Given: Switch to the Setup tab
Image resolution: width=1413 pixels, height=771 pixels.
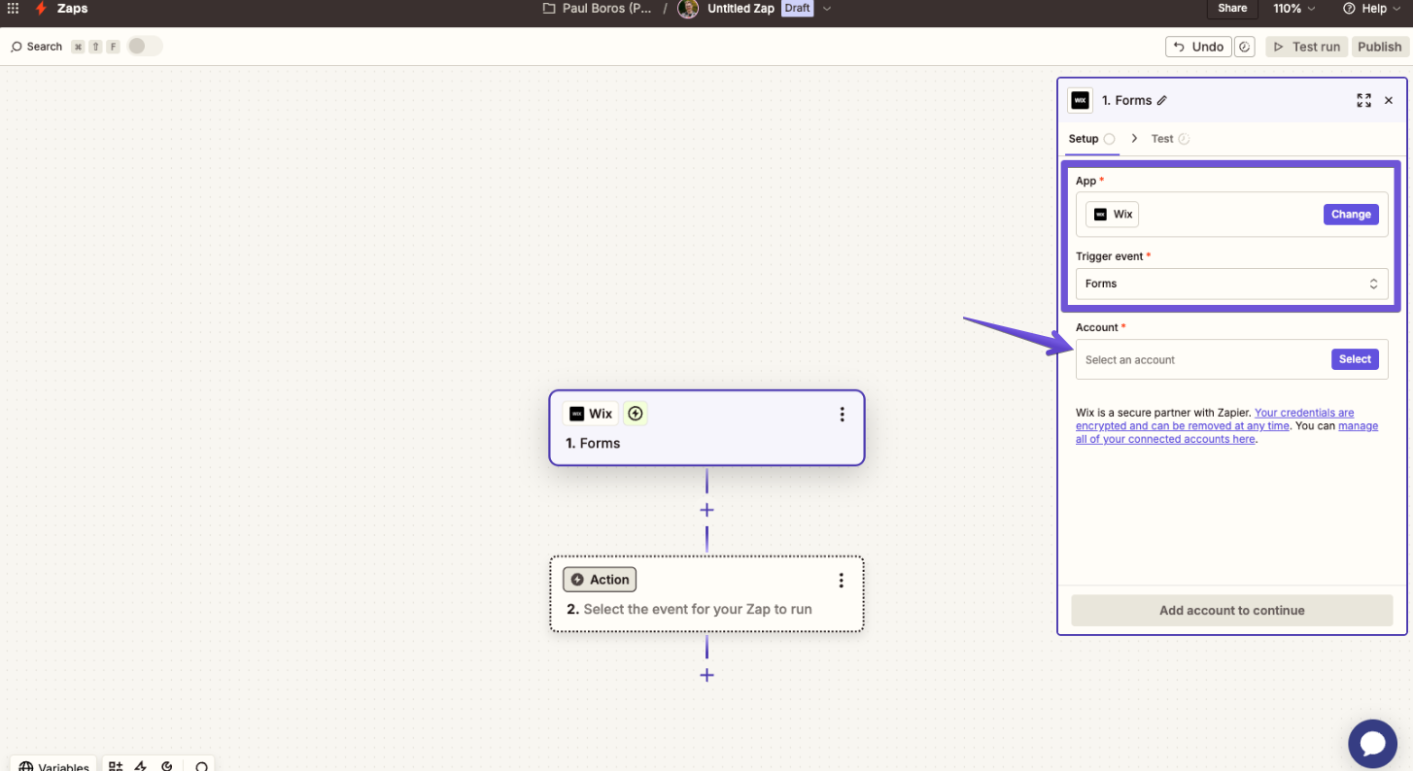Looking at the screenshot, I should [x=1091, y=139].
